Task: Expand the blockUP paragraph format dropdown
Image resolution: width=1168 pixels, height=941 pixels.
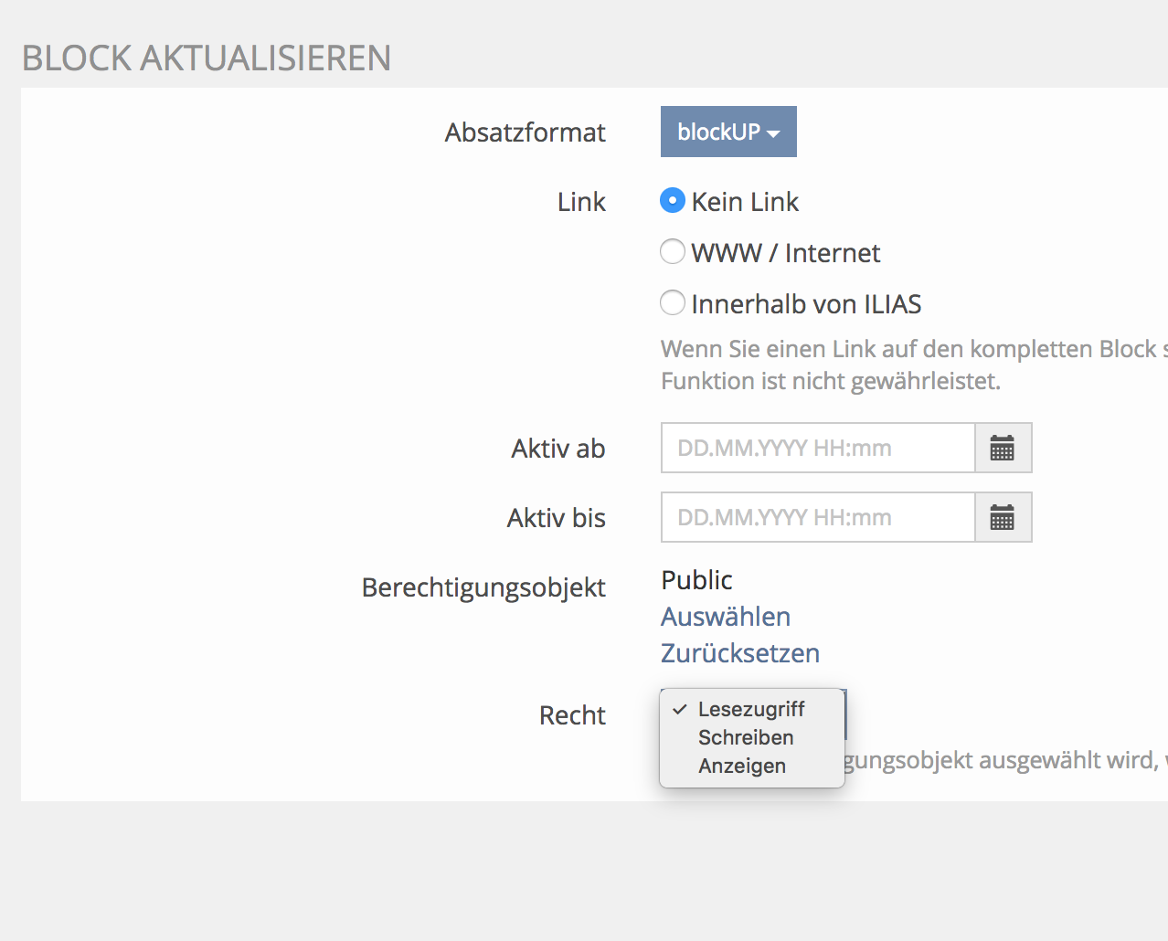Action: [x=728, y=132]
